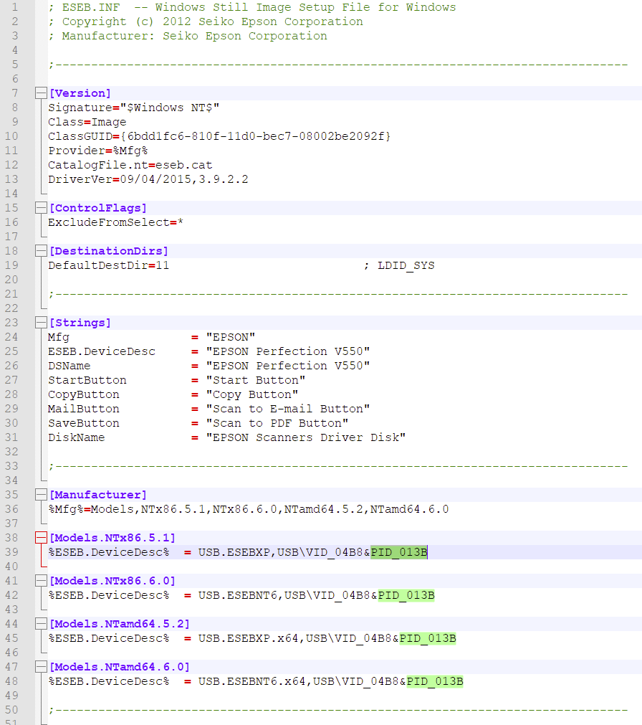Image resolution: width=642 pixels, height=725 pixels.
Task: Click the DefaultDestDir=11 text
Action: pyautogui.click(x=108, y=265)
